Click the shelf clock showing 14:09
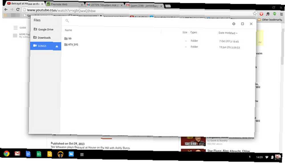The width and height of the screenshot is (285, 163). [x=259, y=157]
